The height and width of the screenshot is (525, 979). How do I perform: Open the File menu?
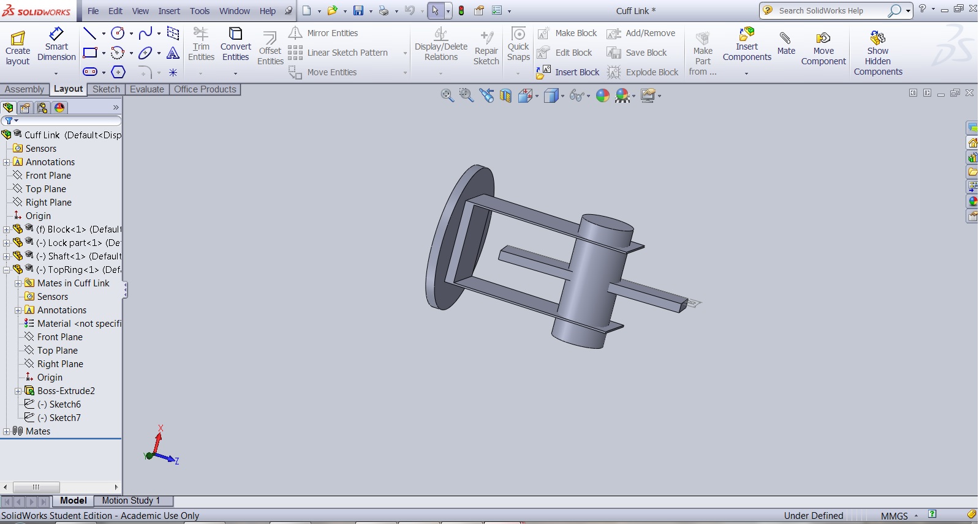coord(93,11)
